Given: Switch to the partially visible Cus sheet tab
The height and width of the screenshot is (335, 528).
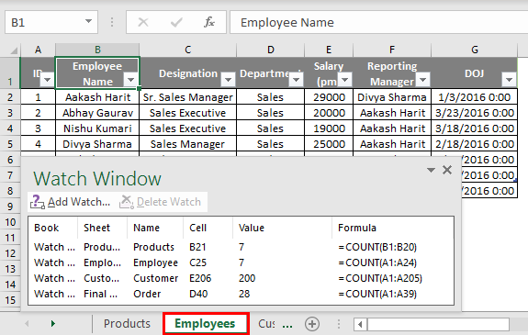Looking at the screenshot, I should (x=266, y=324).
